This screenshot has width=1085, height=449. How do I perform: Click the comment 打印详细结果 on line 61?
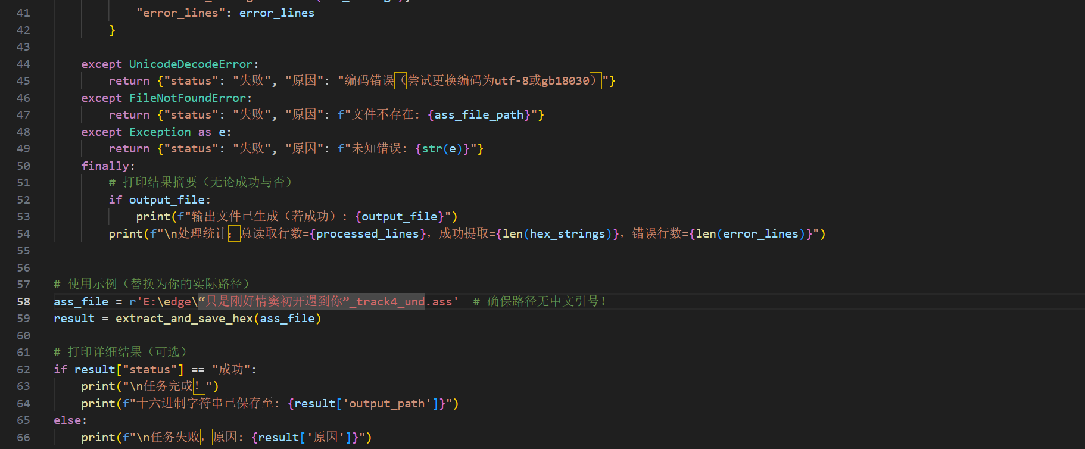click(x=120, y=353)
